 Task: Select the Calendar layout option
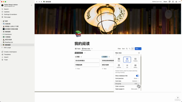click(119, 66)
